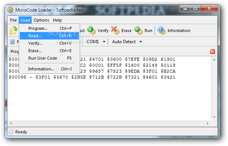Image resolution: width=228 pixels, height=146 pixels.
Task: Click the Information toolbar label
Action: 179,31
